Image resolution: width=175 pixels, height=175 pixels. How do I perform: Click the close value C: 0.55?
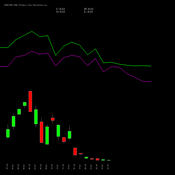click(61, 9)
